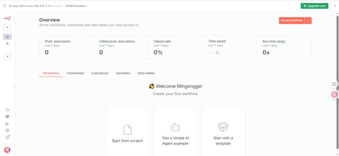Open the Overview home icon in sidebar
Screen dimensions: 339x156
(x=7, y=37)
